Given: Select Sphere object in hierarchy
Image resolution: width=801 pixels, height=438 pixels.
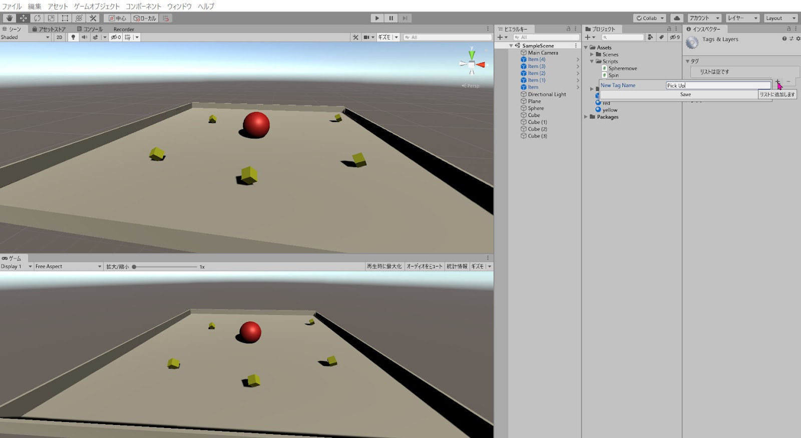Looking at the screenshot, I should pos(536,108).
